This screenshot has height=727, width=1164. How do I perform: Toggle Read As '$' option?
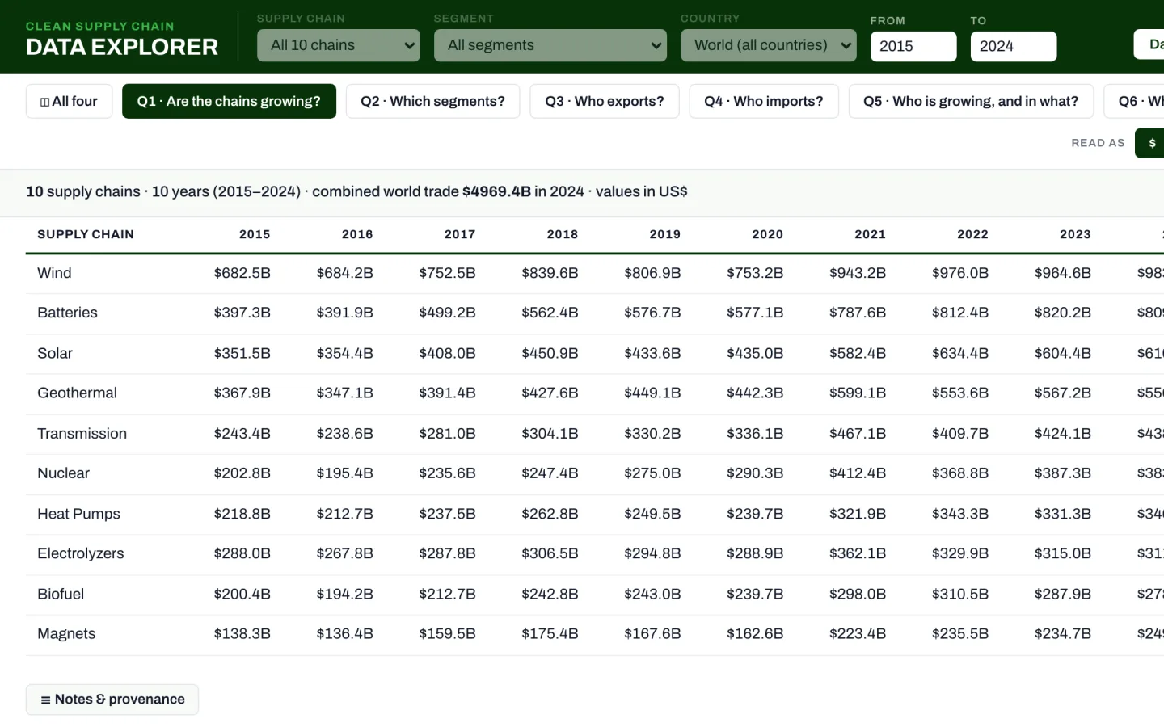1151,143
